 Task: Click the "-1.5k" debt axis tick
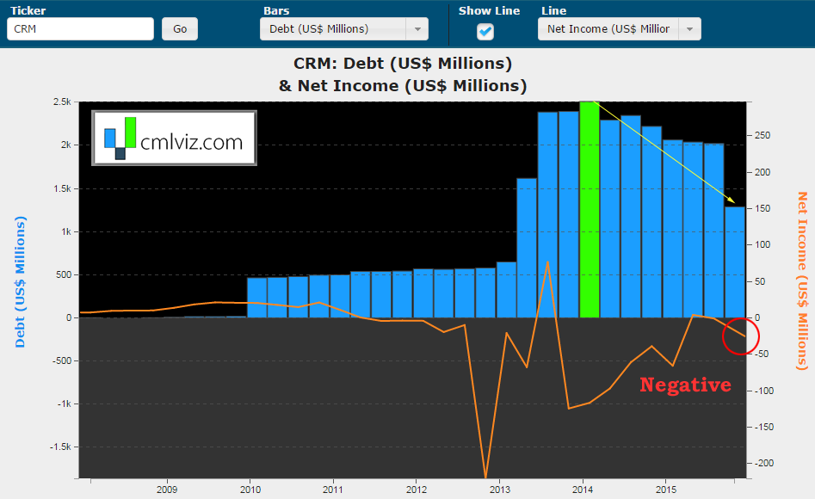(x=60, y=447)
